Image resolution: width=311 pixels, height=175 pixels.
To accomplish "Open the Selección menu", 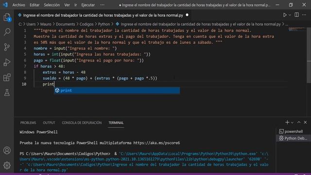I will [52, 5].
